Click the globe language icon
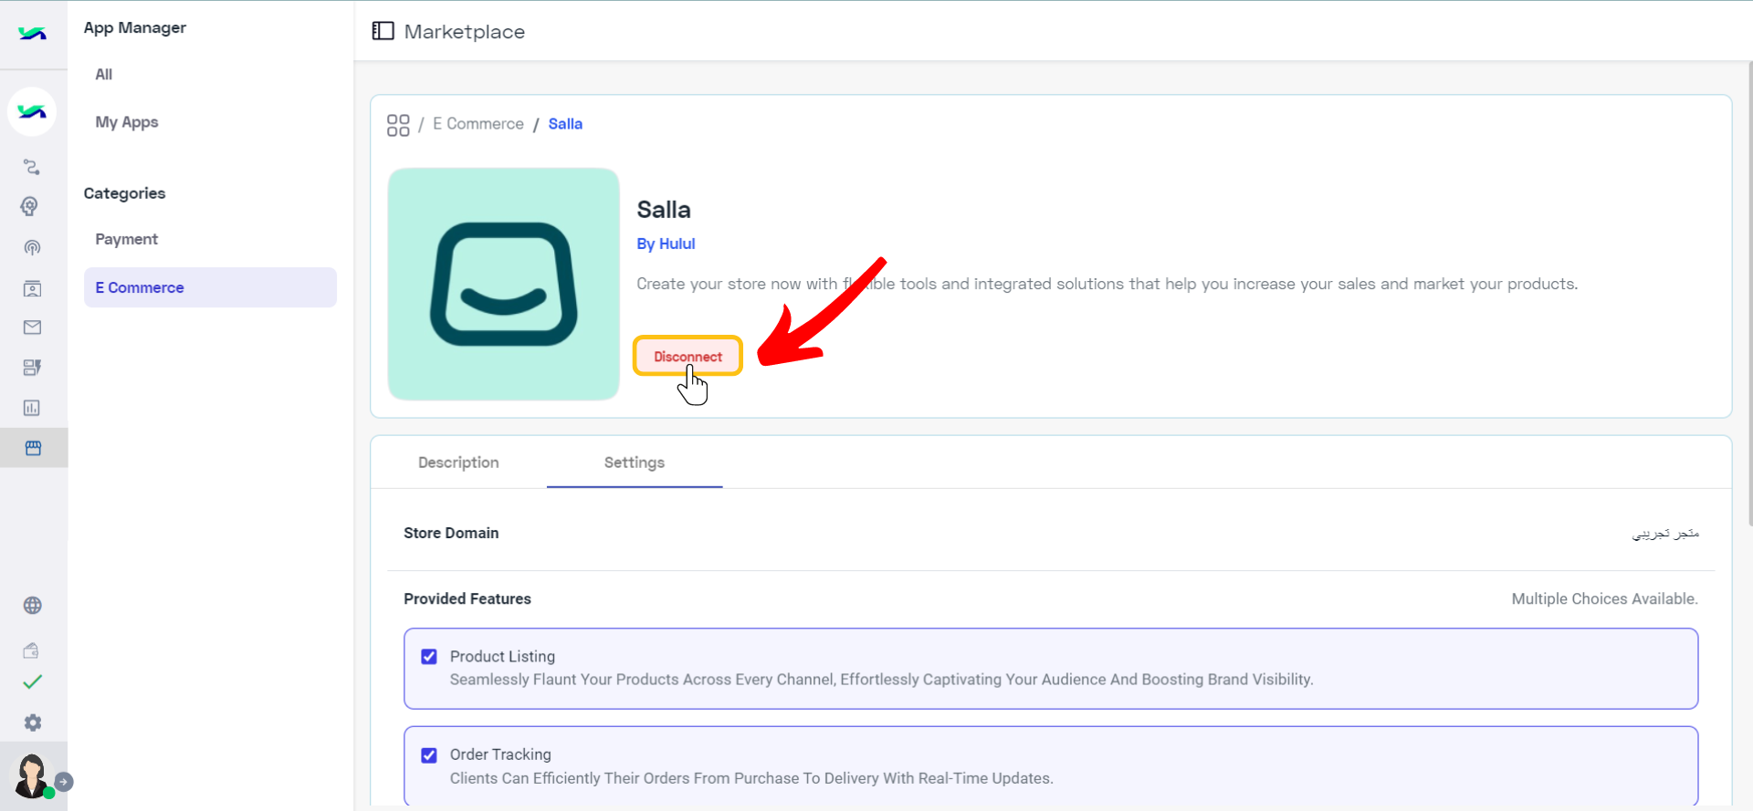This screenshot has height=811, width=1753. [33, 606]
